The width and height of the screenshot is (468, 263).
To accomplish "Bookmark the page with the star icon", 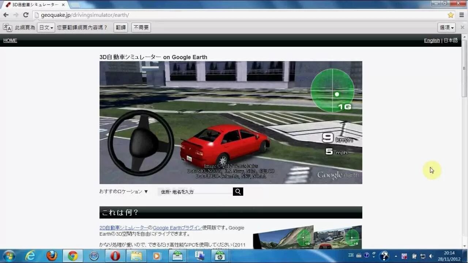I will pyautogui.click(x=450, y=15).
